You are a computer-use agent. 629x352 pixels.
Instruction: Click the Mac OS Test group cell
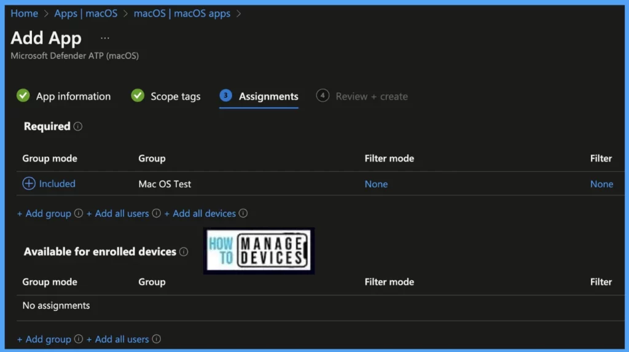click(165, 184)
